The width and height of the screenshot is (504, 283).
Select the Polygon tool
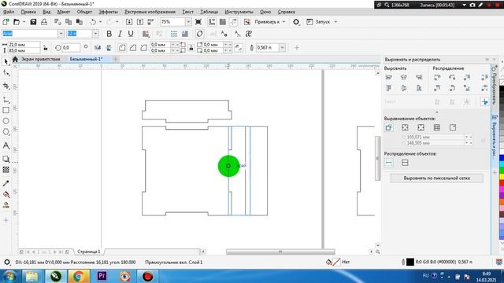click(x=6, y=132)
